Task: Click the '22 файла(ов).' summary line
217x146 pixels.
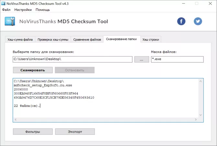Action: coord(27,106)
